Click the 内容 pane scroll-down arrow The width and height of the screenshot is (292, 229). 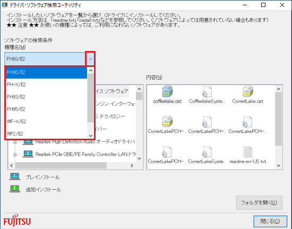coord(279,165)
